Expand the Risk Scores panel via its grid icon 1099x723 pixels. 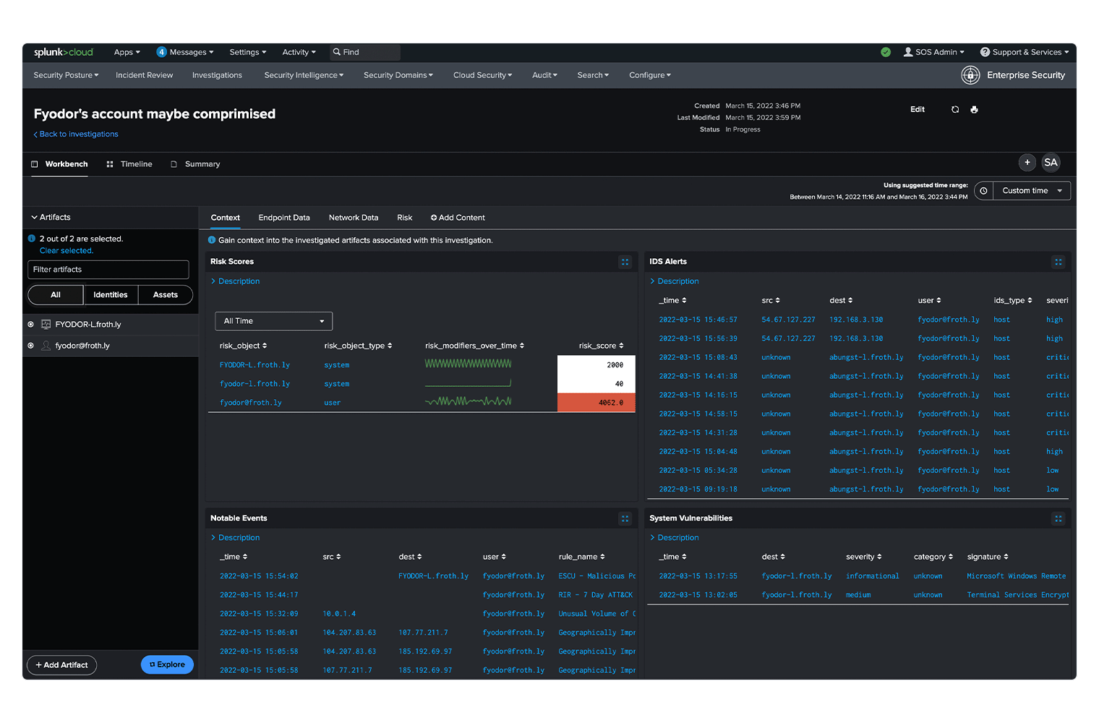pyautogui.click(x=625, y=262)
